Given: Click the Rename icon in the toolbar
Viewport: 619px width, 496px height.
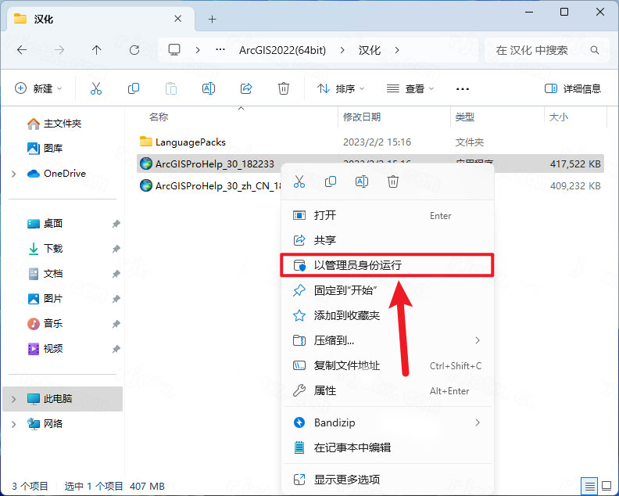Looking at the screenshot, I should coord(209,88).
